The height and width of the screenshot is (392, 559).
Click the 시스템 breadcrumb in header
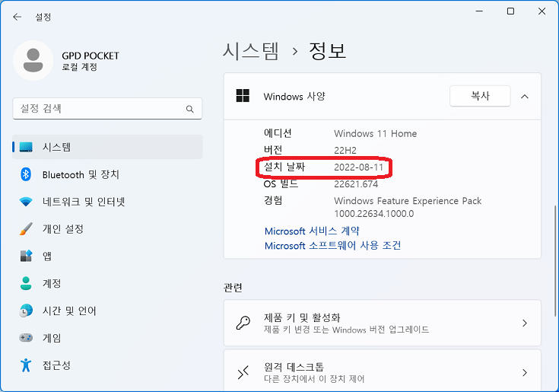pyautogui.click(x=251, y=51)
